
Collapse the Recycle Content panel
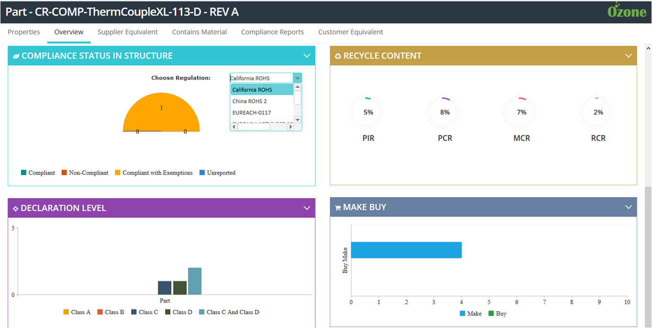629,56
